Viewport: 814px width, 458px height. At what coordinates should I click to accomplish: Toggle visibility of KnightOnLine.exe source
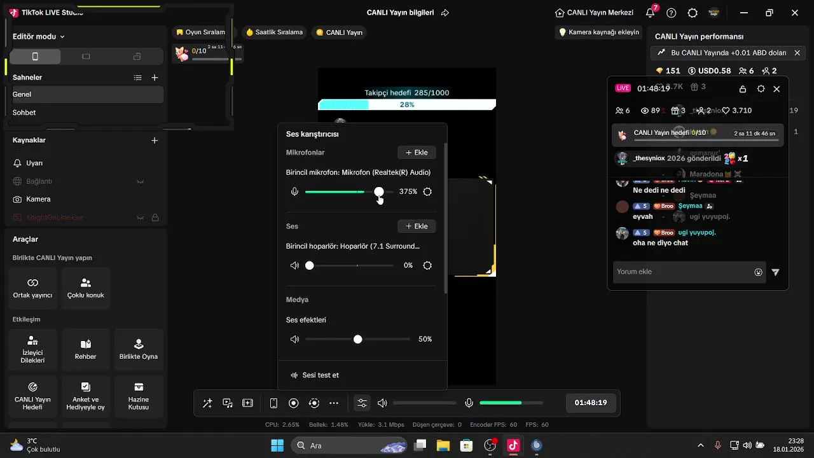[140, 218]
